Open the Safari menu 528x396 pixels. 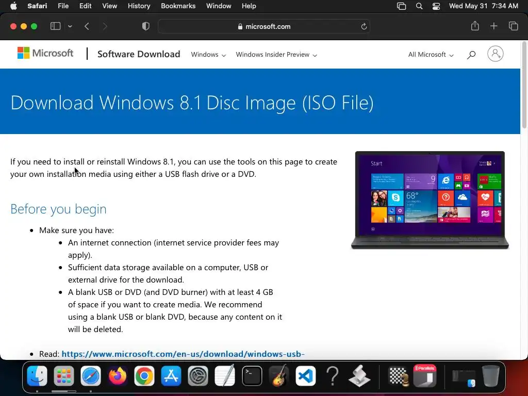[x=37, y=6]
